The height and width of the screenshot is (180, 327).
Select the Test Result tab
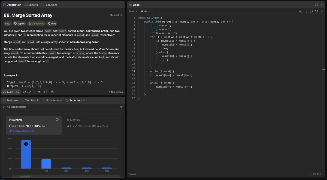(x=30, y=100)
